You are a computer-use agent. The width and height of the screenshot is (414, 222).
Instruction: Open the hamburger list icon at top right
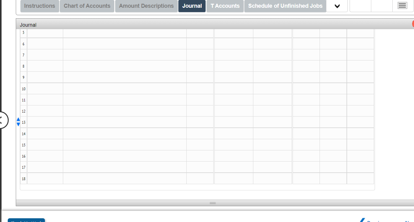pyautogui.click(x=402, y=5)
